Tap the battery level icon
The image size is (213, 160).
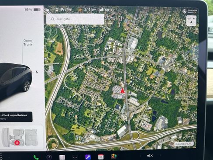click(37, 10)
